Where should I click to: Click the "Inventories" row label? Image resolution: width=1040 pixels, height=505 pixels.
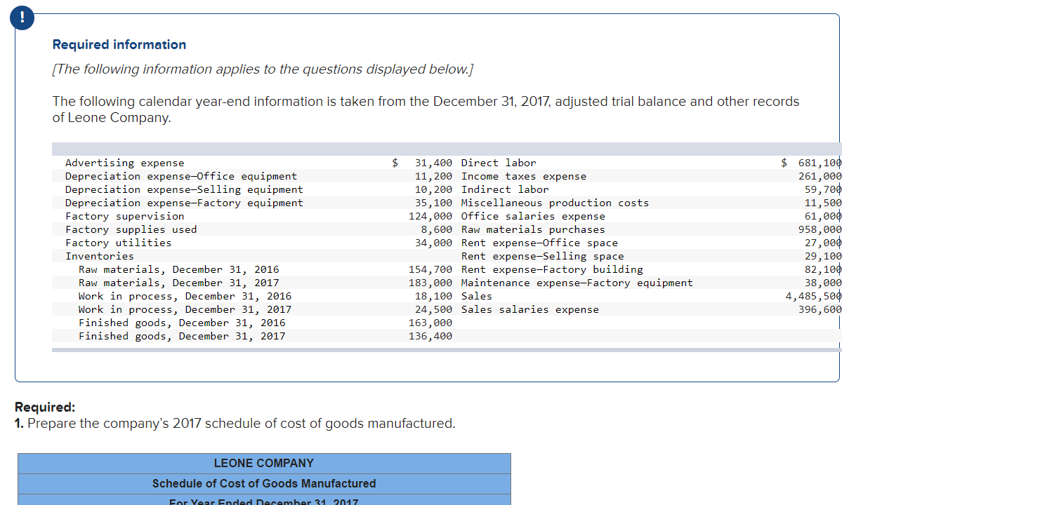[x=100, y=256]
